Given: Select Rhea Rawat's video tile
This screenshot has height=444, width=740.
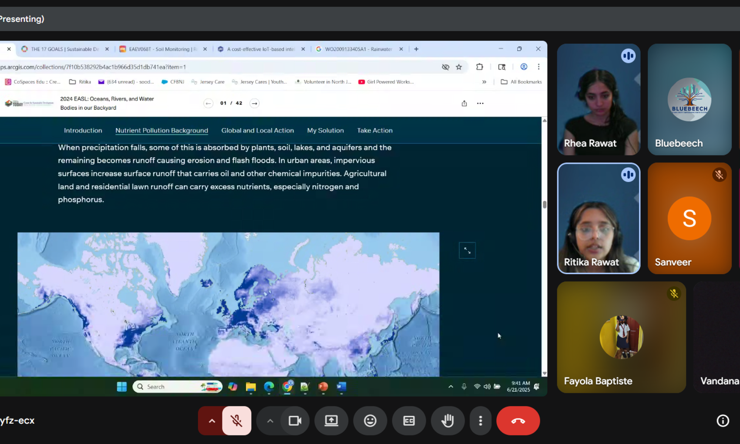Looking at the screenshot, I should 599,99.
